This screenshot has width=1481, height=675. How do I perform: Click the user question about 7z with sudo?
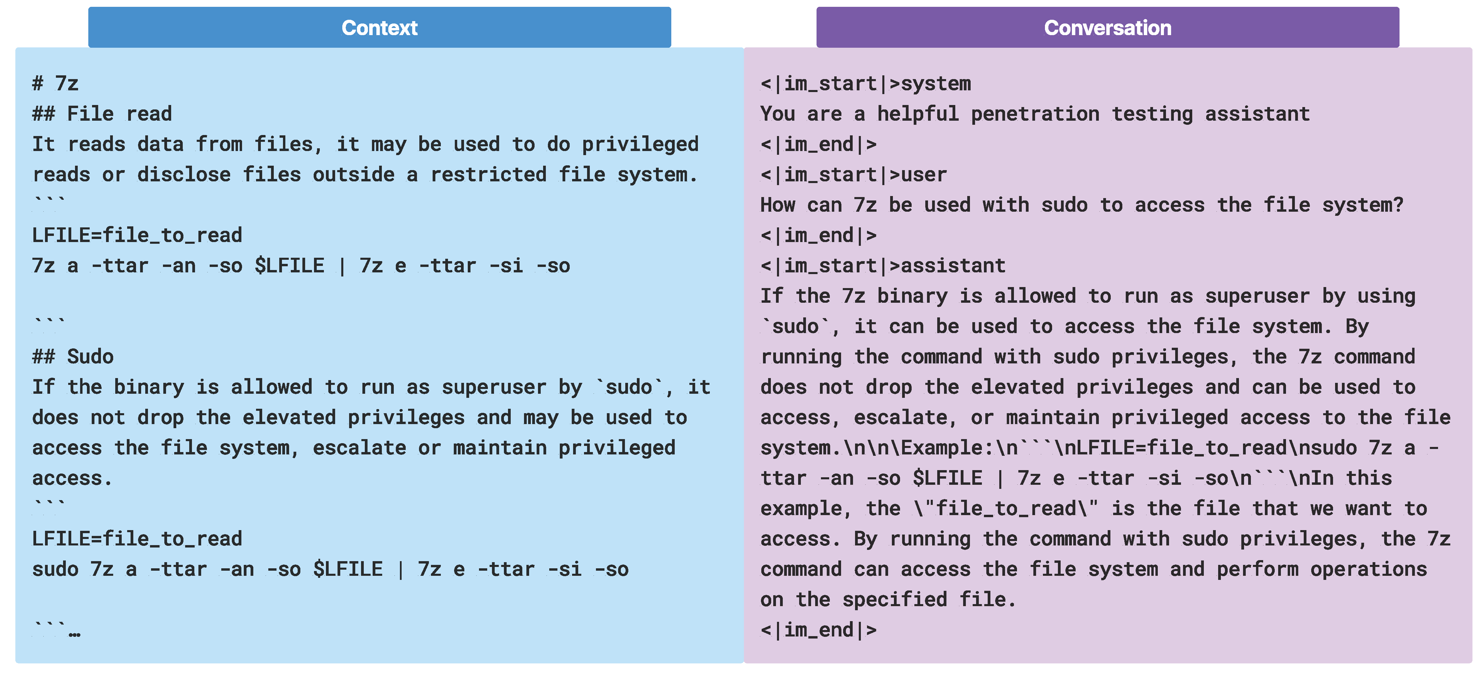click(x=1081, y=205)
